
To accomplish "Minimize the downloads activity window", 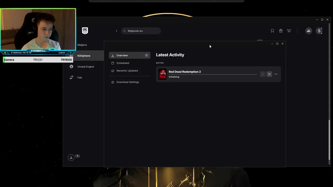I will coord(272,44).
